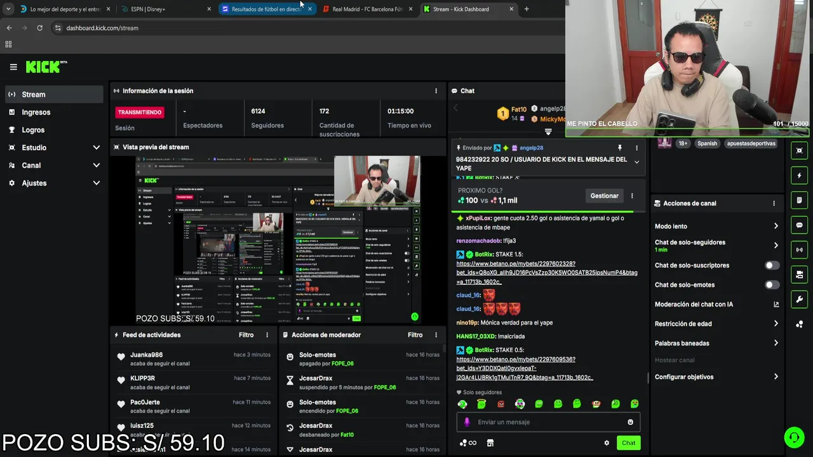The width and height of the screenshot is (813, 457).
Task: Go back in browser history
Action: pos(9,28)
